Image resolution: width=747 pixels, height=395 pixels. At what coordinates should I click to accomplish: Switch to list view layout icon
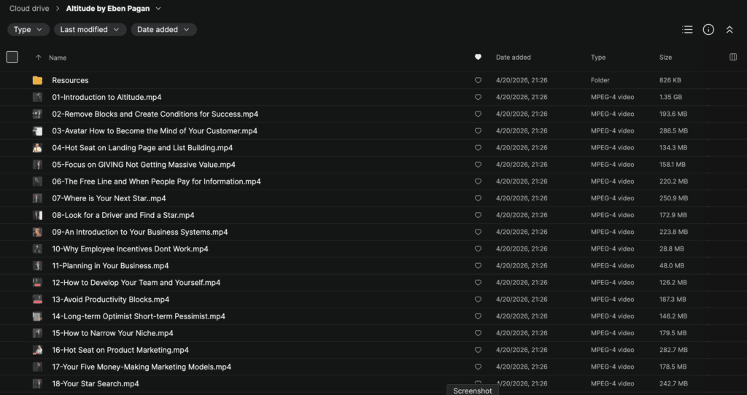(687, 30)
